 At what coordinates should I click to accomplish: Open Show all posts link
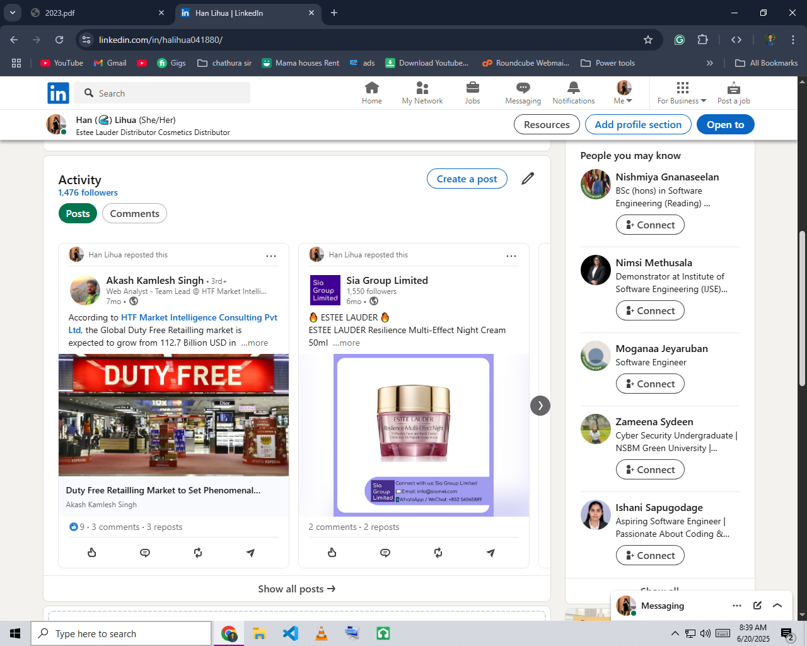click(x=297, y=589)
